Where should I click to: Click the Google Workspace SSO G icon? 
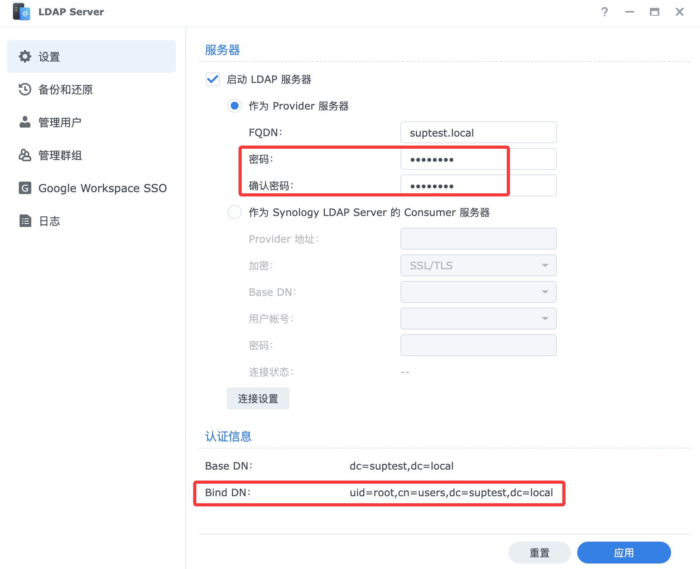coord(25,188)
